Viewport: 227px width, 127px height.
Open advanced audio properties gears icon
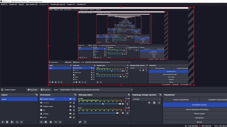click(x=80, y=122)
